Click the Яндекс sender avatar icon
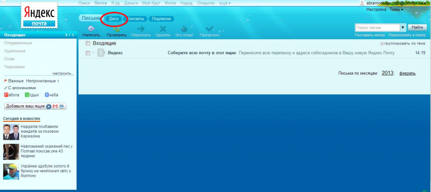This screenshot has height=192, width=431. coord(101,53)
